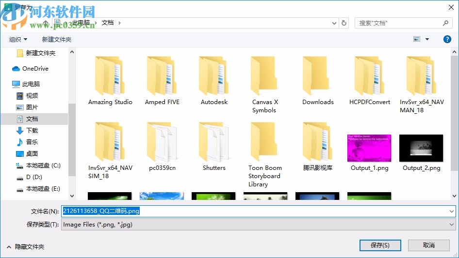Select 桌面 in navigation pane
The height and width of the screenshot is (258, 459).
pyautogui.click(x=27, y=154)
